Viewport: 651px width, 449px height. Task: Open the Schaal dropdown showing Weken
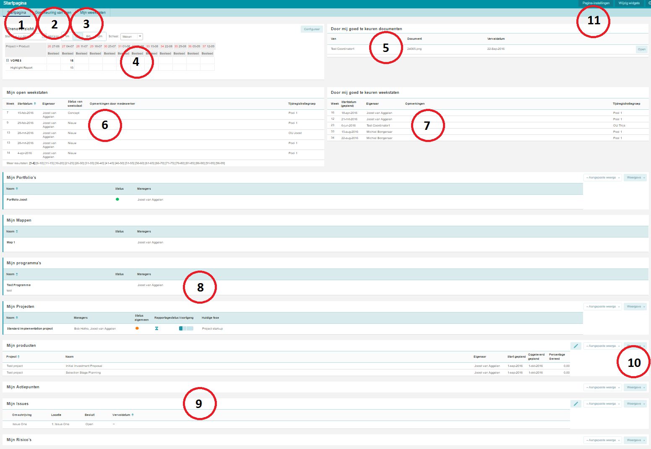coord(132,36)
